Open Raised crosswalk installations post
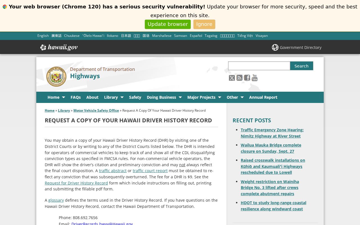This screenshot has height=225, width=360. click(x=273, y=166)
